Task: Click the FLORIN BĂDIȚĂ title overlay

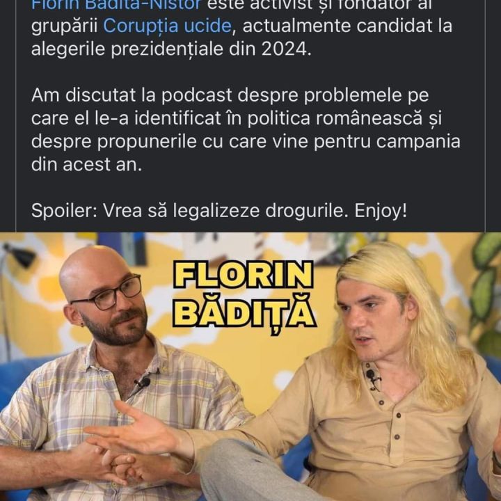Action: (244, 295)
